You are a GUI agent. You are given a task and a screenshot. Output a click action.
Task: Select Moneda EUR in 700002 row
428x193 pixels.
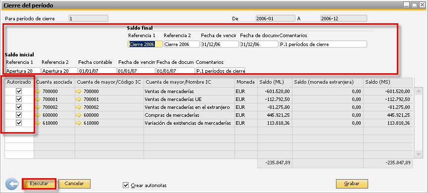(x=246, y=107)
